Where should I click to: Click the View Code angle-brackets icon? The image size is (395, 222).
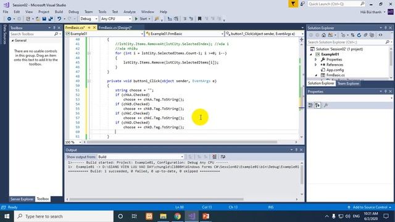tap(380, 35)
